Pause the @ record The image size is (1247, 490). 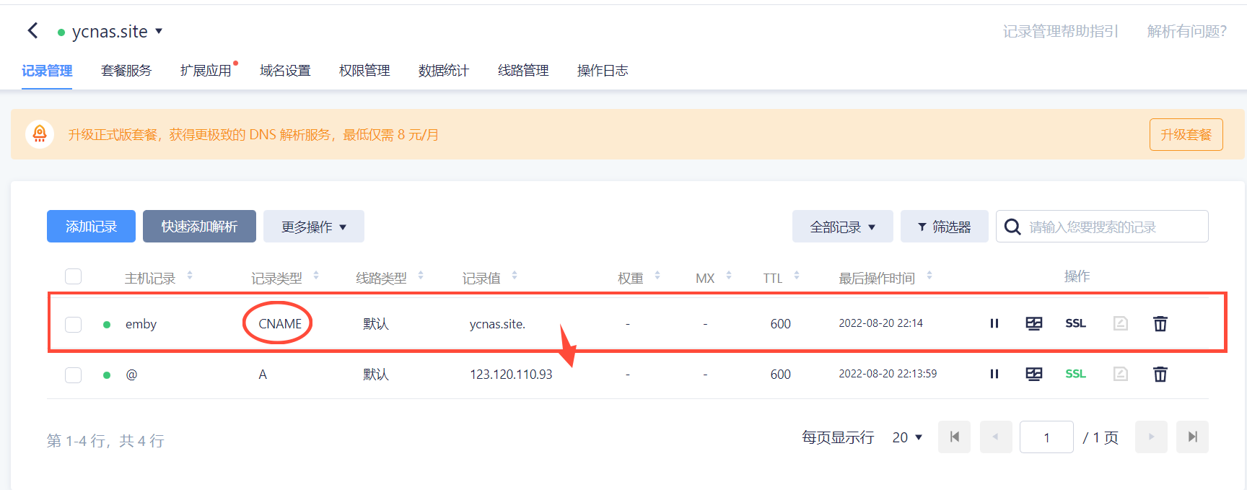[994, 374]
